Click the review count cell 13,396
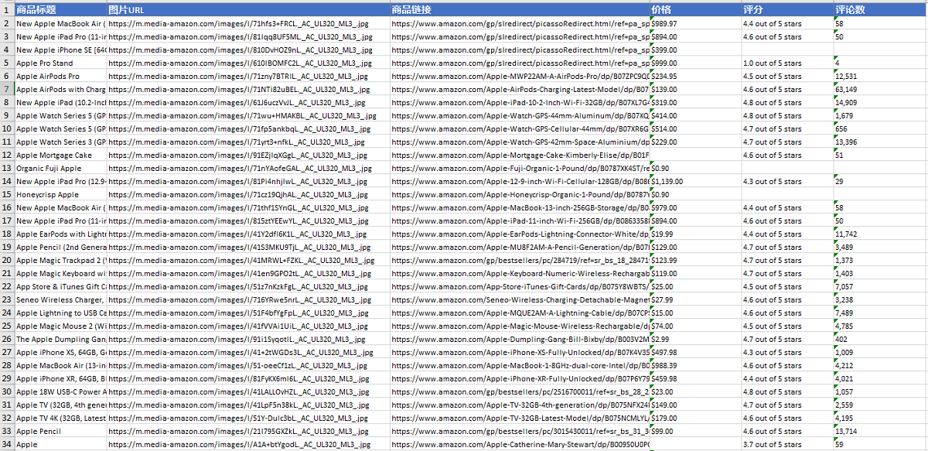Screen dimensions: 928x451 coord(881,142)
